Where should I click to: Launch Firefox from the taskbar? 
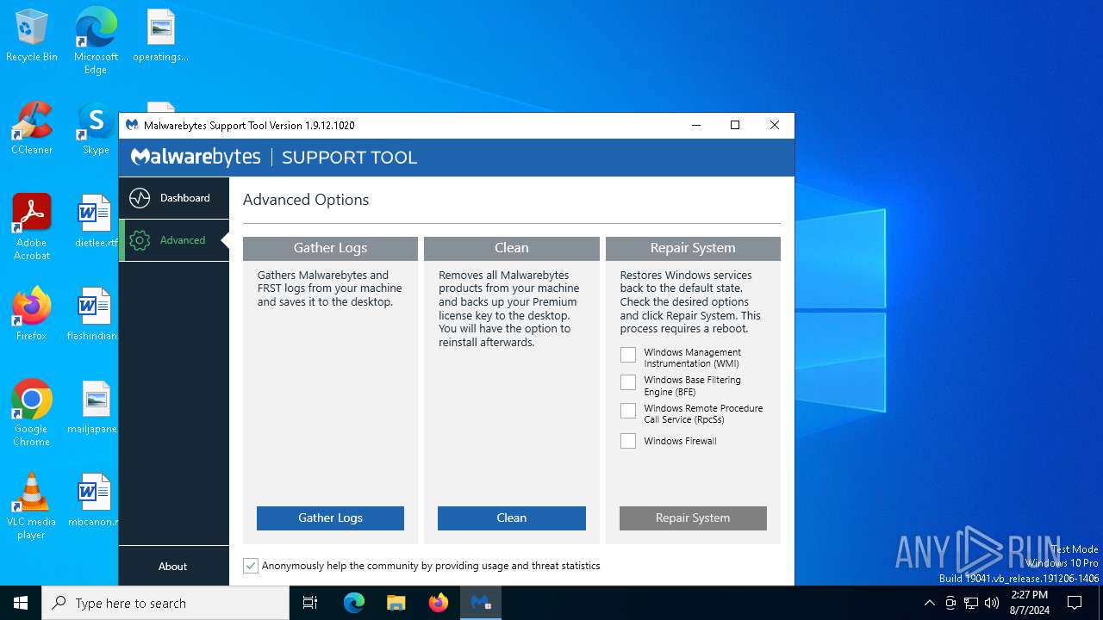439,603
